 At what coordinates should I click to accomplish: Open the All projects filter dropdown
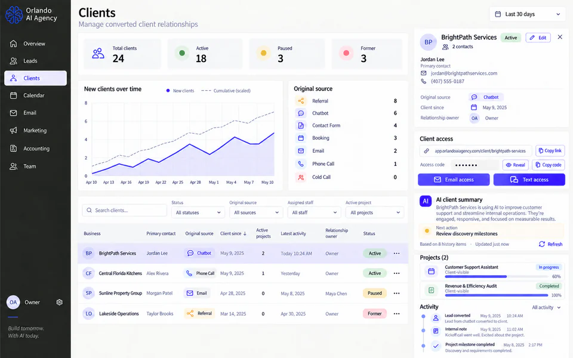[375, 212]
